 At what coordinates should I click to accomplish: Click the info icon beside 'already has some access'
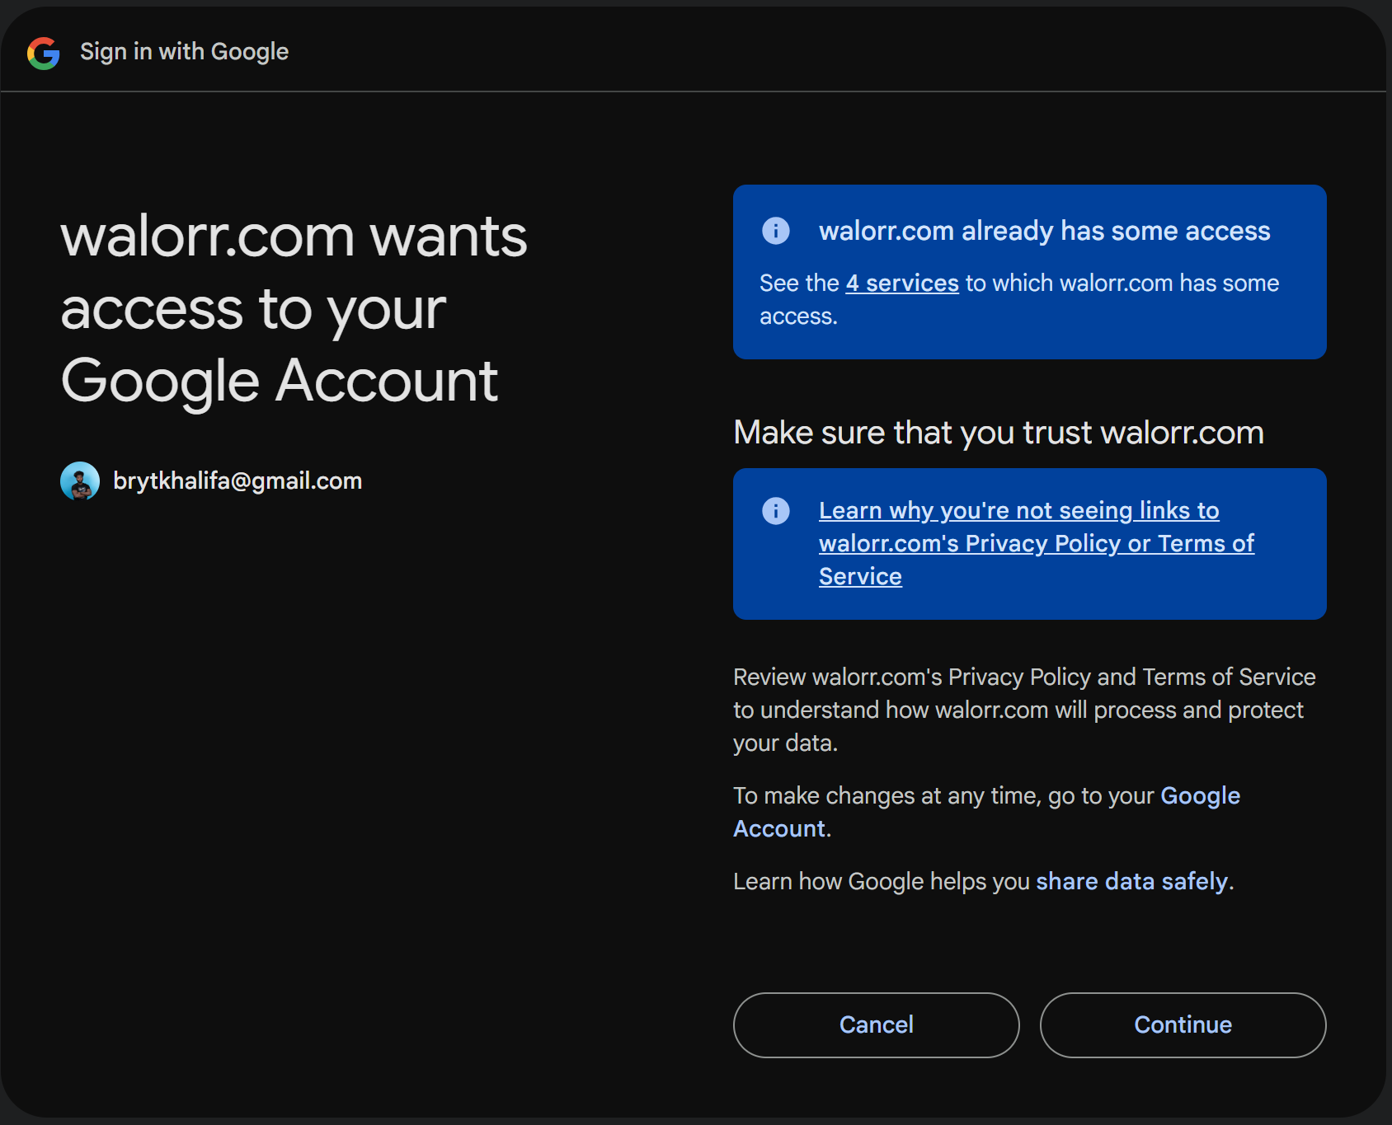tap(775, 231)
